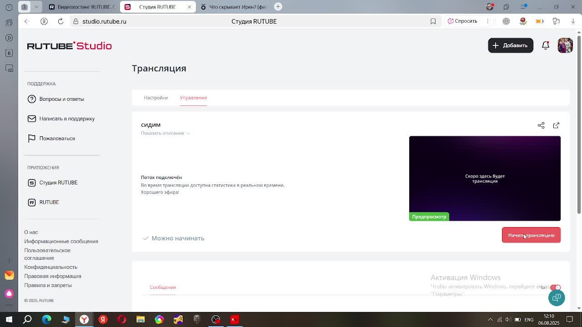Click the globe translate icon in toolbar
This screenshot has width=582, height=327.
pyautogui.click(x=506, y=21)
